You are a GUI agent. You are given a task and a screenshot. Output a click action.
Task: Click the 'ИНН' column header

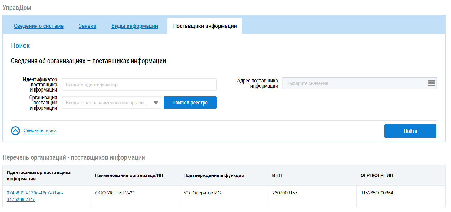pyautogui.click(x=277, y=175)
